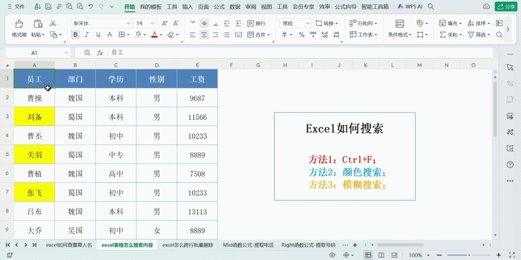521x260 pixels.
Task: Click the Find magnifier icon at ribbon's end
Action: (499, 35)
